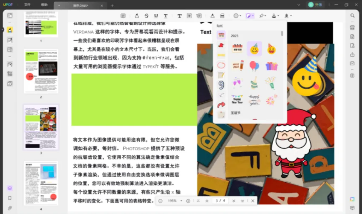The image size is (362, 214).
Task: Click the UPDF AI icon at bottom right
Action: coord(352,199)
